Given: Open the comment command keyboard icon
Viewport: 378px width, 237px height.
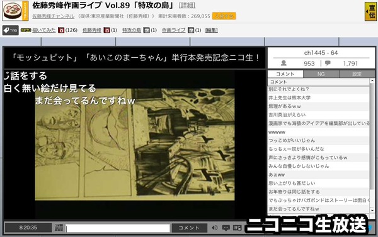Looking at the screenshot, I should (59, 228).
